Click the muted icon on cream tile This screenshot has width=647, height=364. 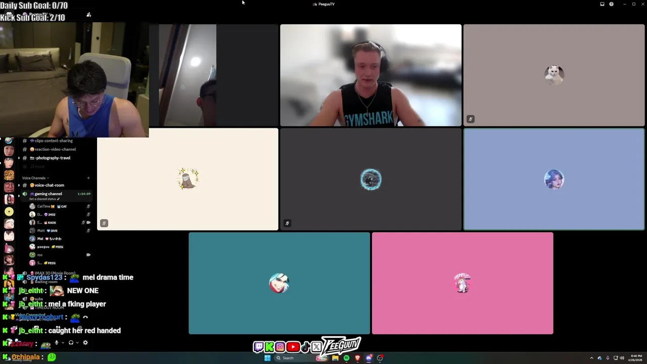tap(104, 223)
